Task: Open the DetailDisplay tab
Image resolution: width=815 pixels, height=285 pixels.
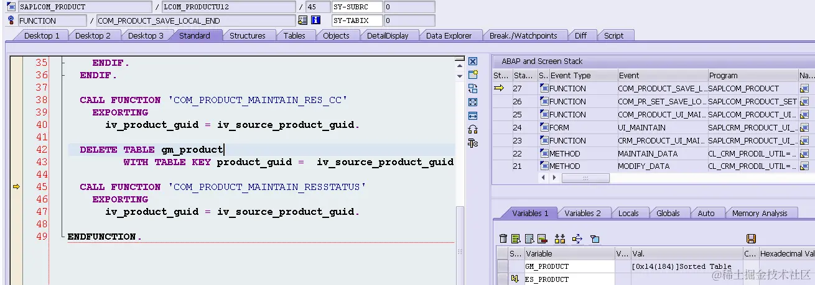Action: [388, 35]
